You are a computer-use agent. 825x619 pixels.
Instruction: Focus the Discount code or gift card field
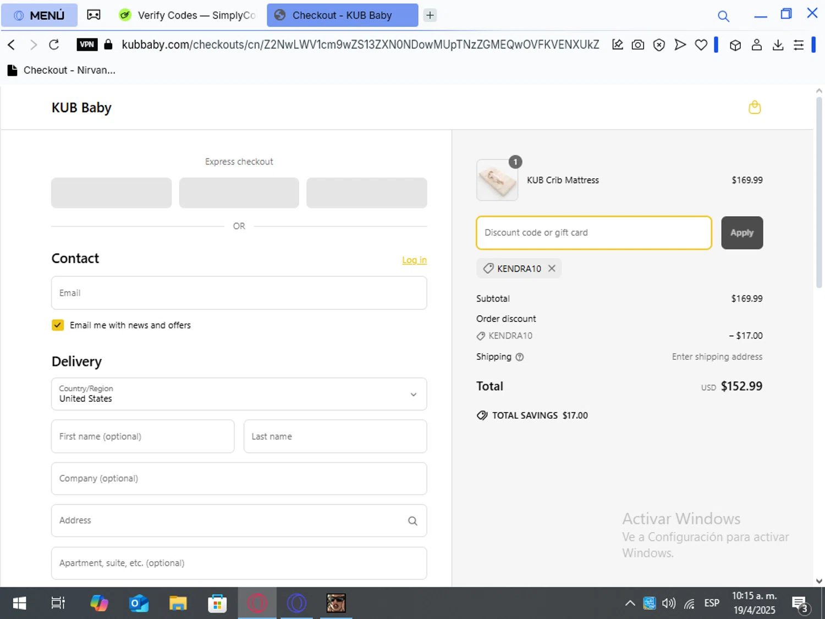pos(594,233)
